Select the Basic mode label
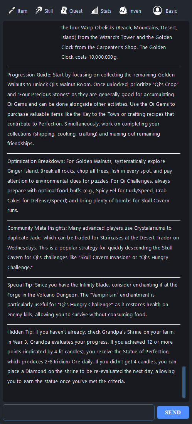The height and width of the screenshot is (424, 192). coord(172,11)
